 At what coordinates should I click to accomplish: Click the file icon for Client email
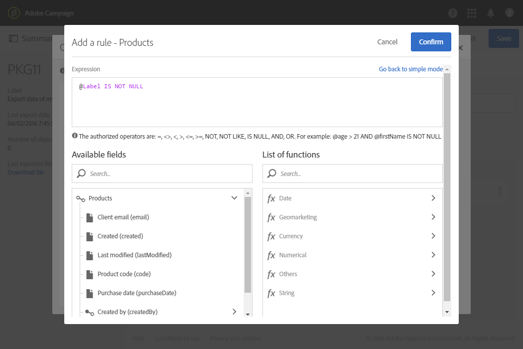point(90,217)
